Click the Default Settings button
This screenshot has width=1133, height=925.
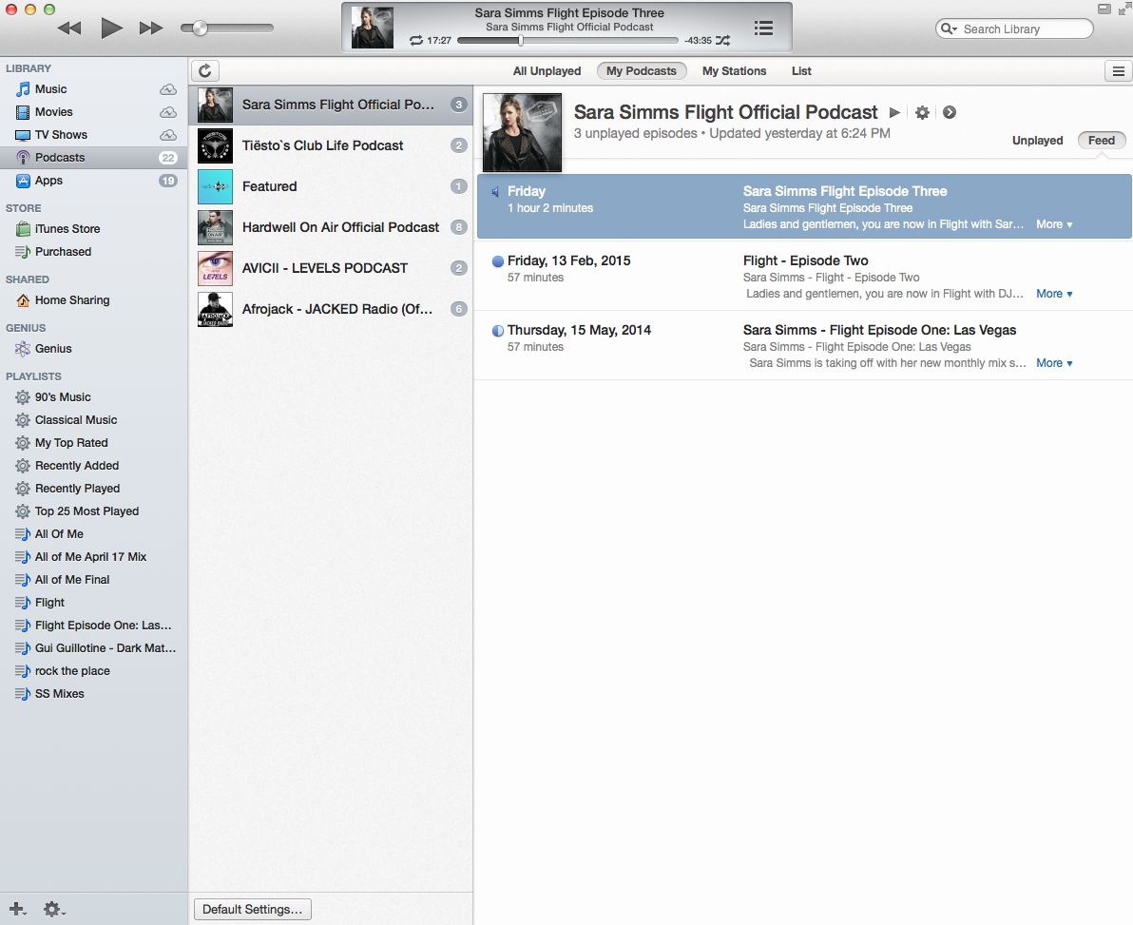(x=252, y=909)
